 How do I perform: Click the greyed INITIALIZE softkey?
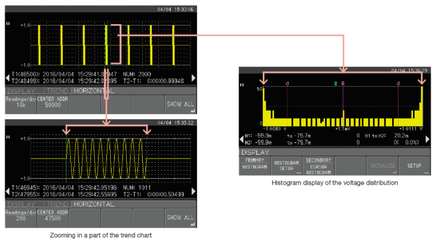(382, 166)
